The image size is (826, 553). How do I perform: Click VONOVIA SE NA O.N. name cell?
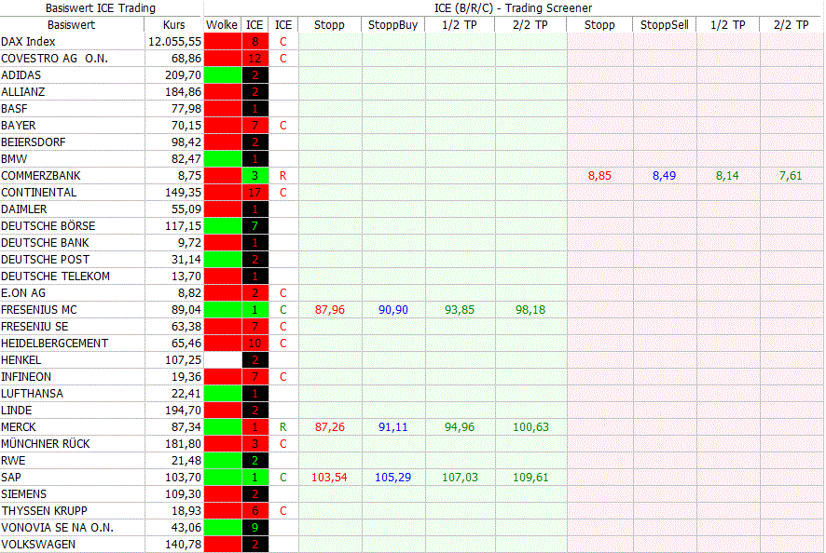[58, 528]
